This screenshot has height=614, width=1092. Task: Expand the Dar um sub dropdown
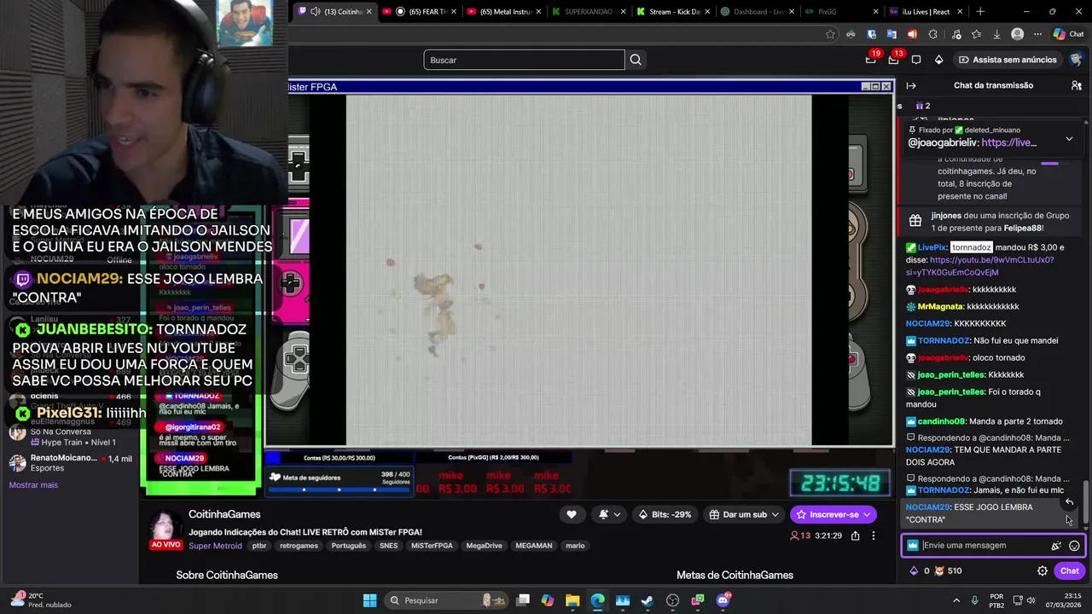point(745,514)
